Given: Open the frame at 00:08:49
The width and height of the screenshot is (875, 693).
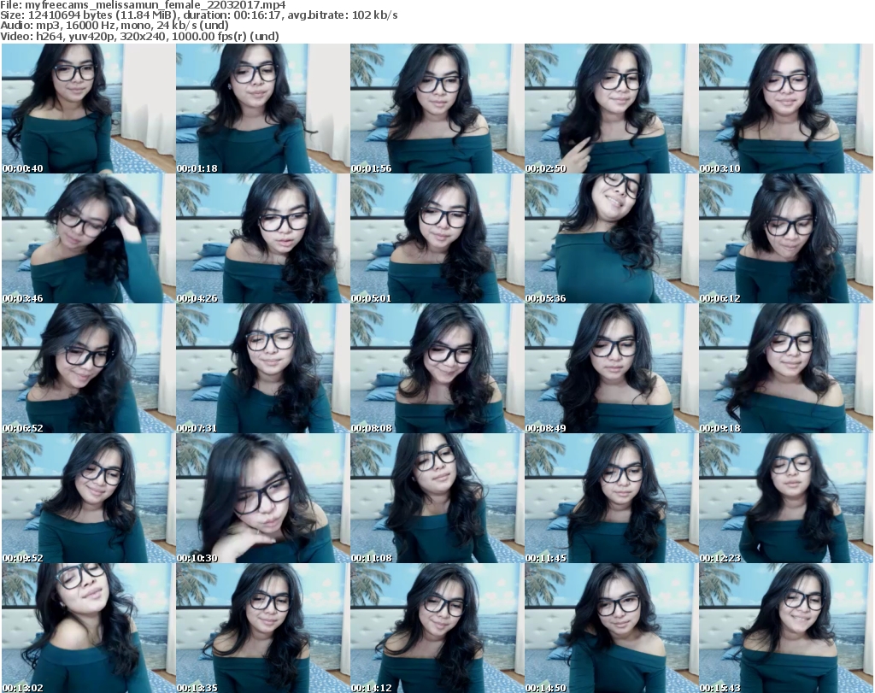Looking at the screenshot, I should (x=611, y=369).
